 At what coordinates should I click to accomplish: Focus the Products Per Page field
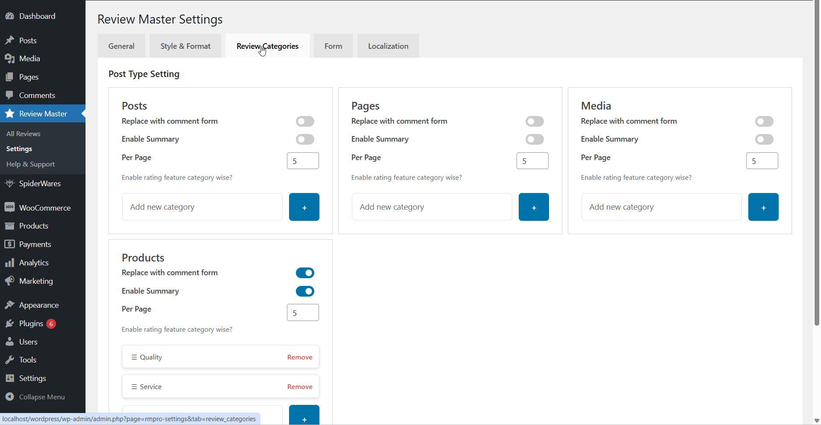pyautogui.click(x=303, y=312)
